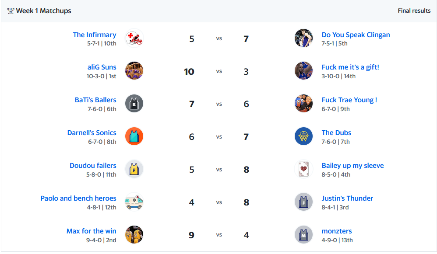Screen dimensions: 437x254
Task: Click Paolo and bench heroes ambulance icon
Action: tap(134, 202)
